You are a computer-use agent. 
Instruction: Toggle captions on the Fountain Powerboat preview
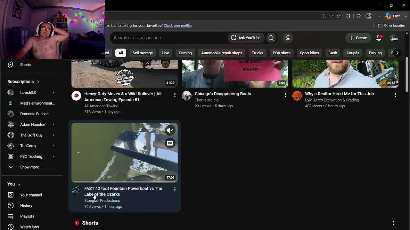pos(170,143)
